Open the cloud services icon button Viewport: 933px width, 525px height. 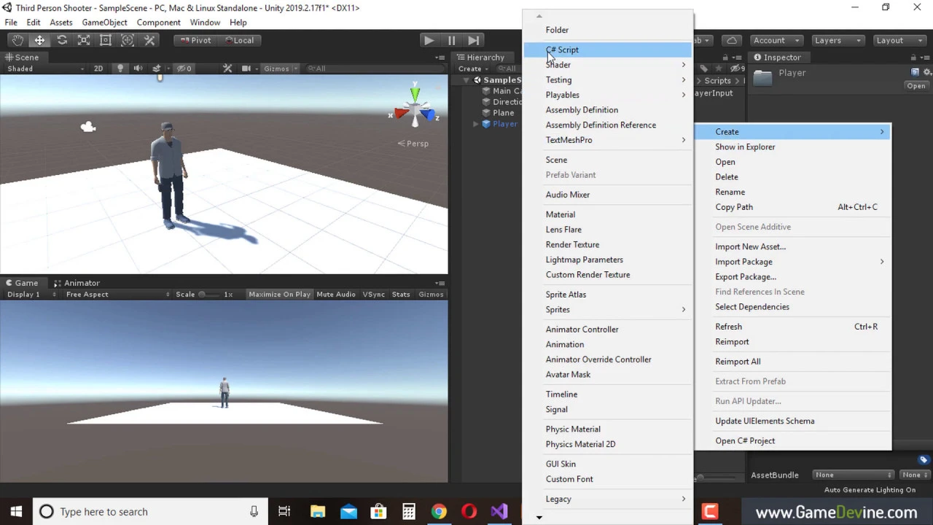(732, 40)
